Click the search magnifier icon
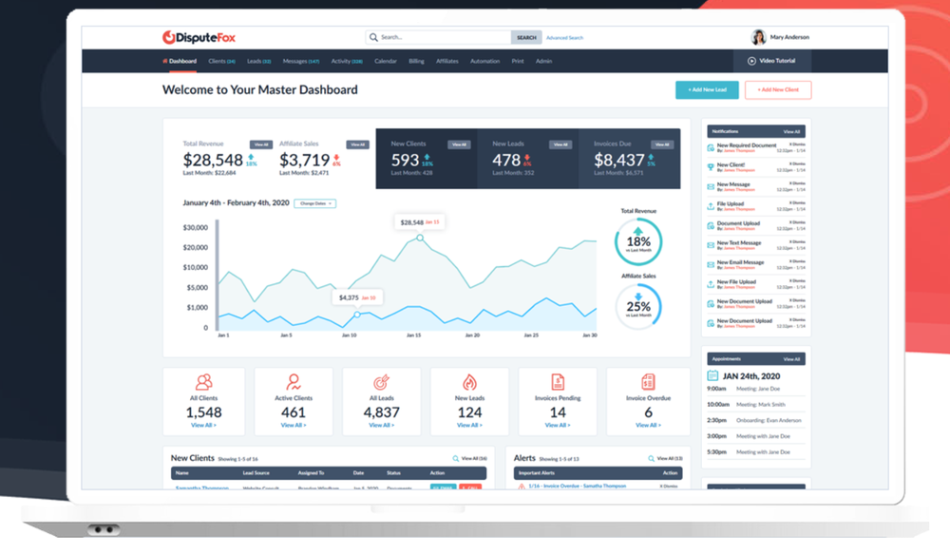950x555 pixels. pos(373,38)
